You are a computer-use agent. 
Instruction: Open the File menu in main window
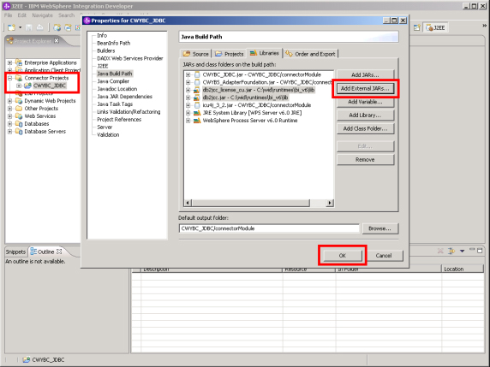(x=8, y=15)
